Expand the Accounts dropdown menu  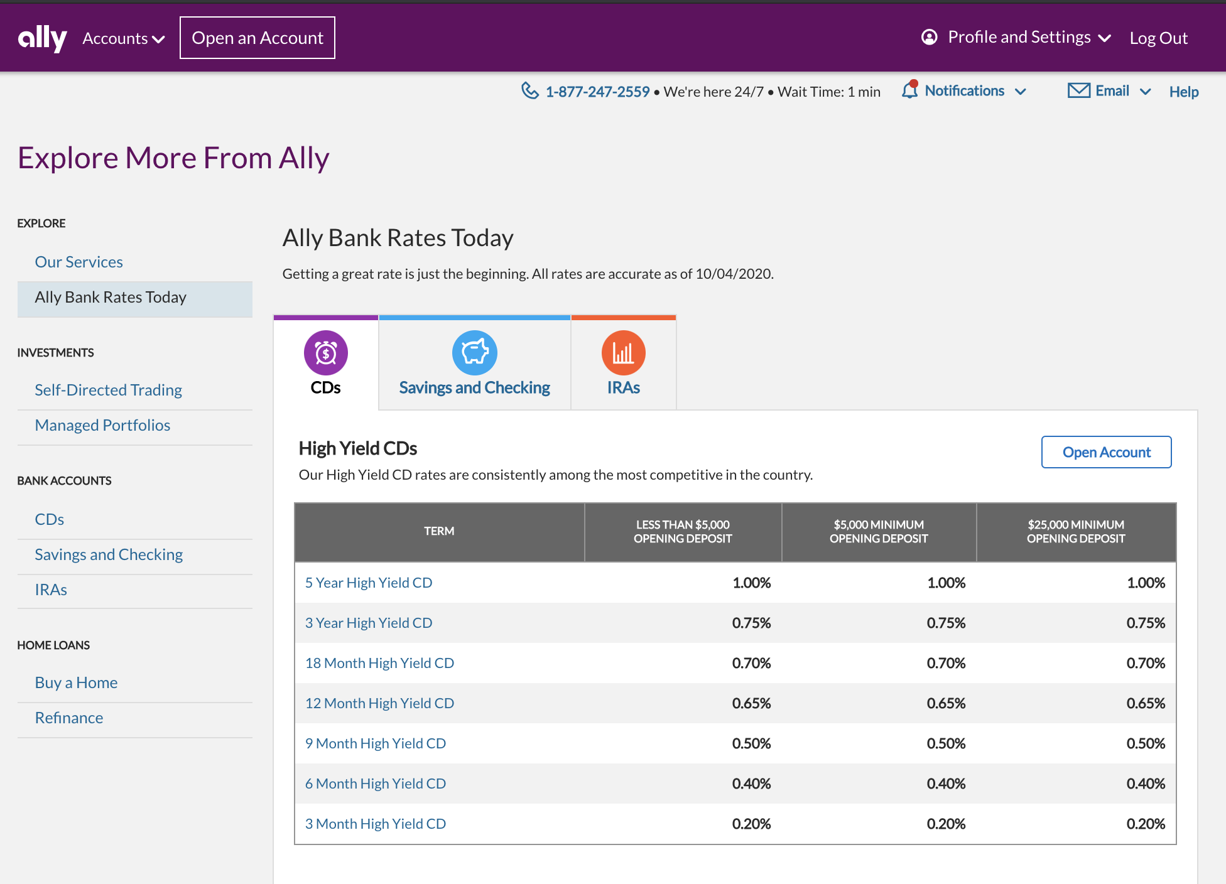124,38
